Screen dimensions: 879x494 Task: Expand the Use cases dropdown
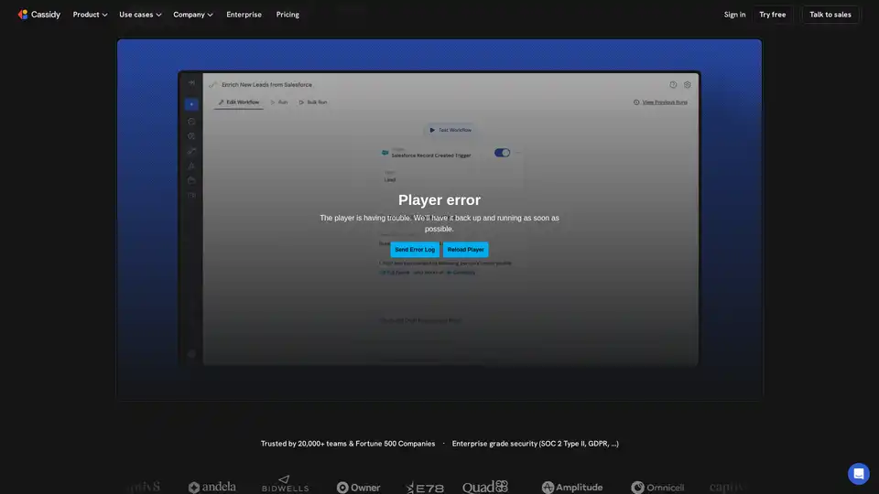coord(140,15)
